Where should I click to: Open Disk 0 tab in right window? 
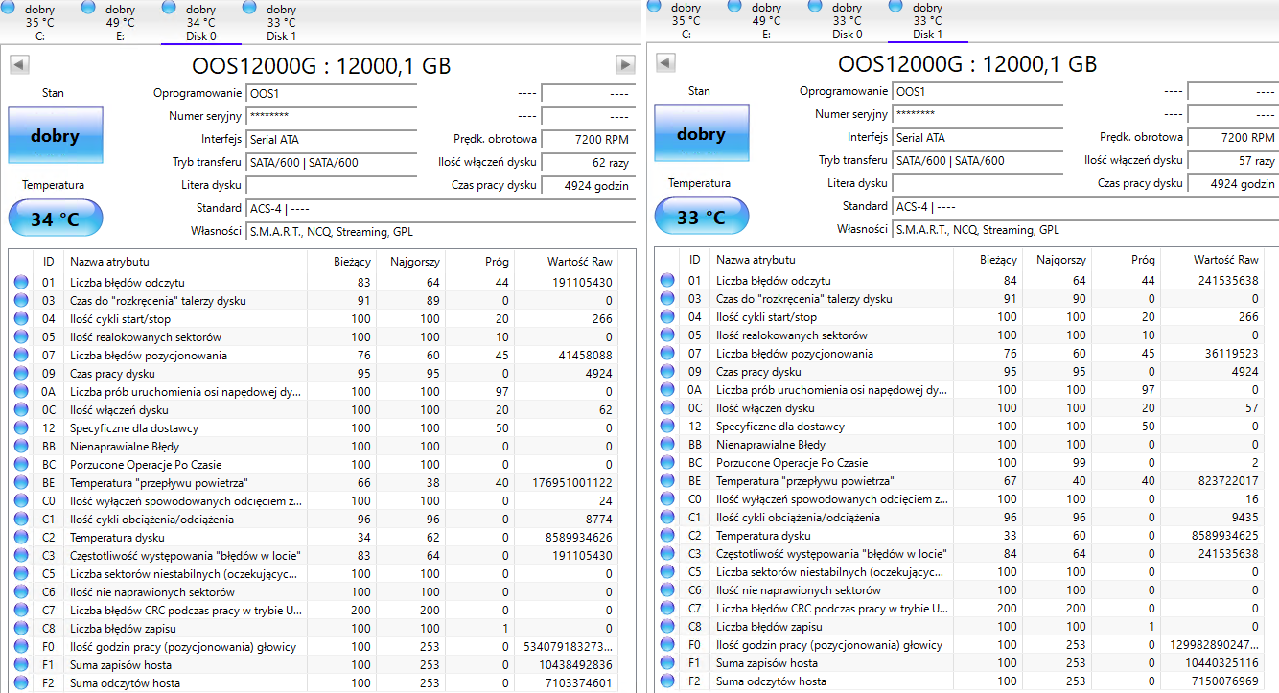click(x=847, y=21)
